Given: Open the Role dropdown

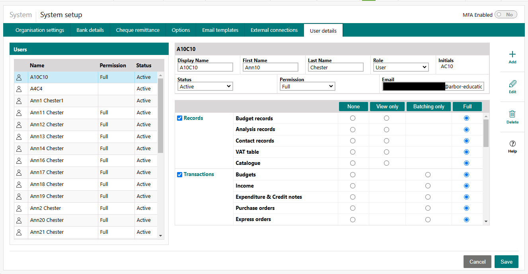Looking at the screenshot, I should coord(401,67).
